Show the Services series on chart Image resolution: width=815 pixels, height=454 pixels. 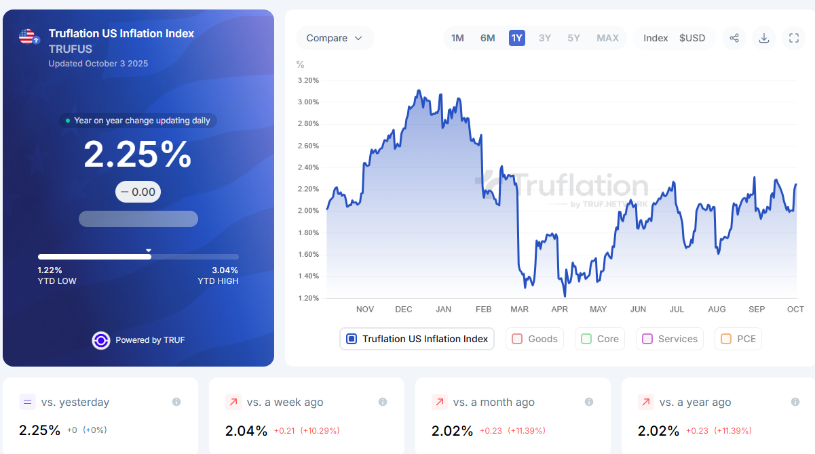pyautogui.click(x=647, y=339)
